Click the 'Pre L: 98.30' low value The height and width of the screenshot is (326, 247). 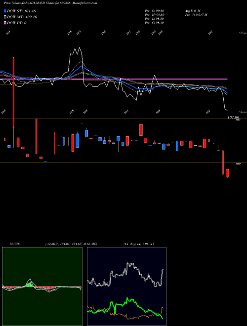(x=155, y=19)
